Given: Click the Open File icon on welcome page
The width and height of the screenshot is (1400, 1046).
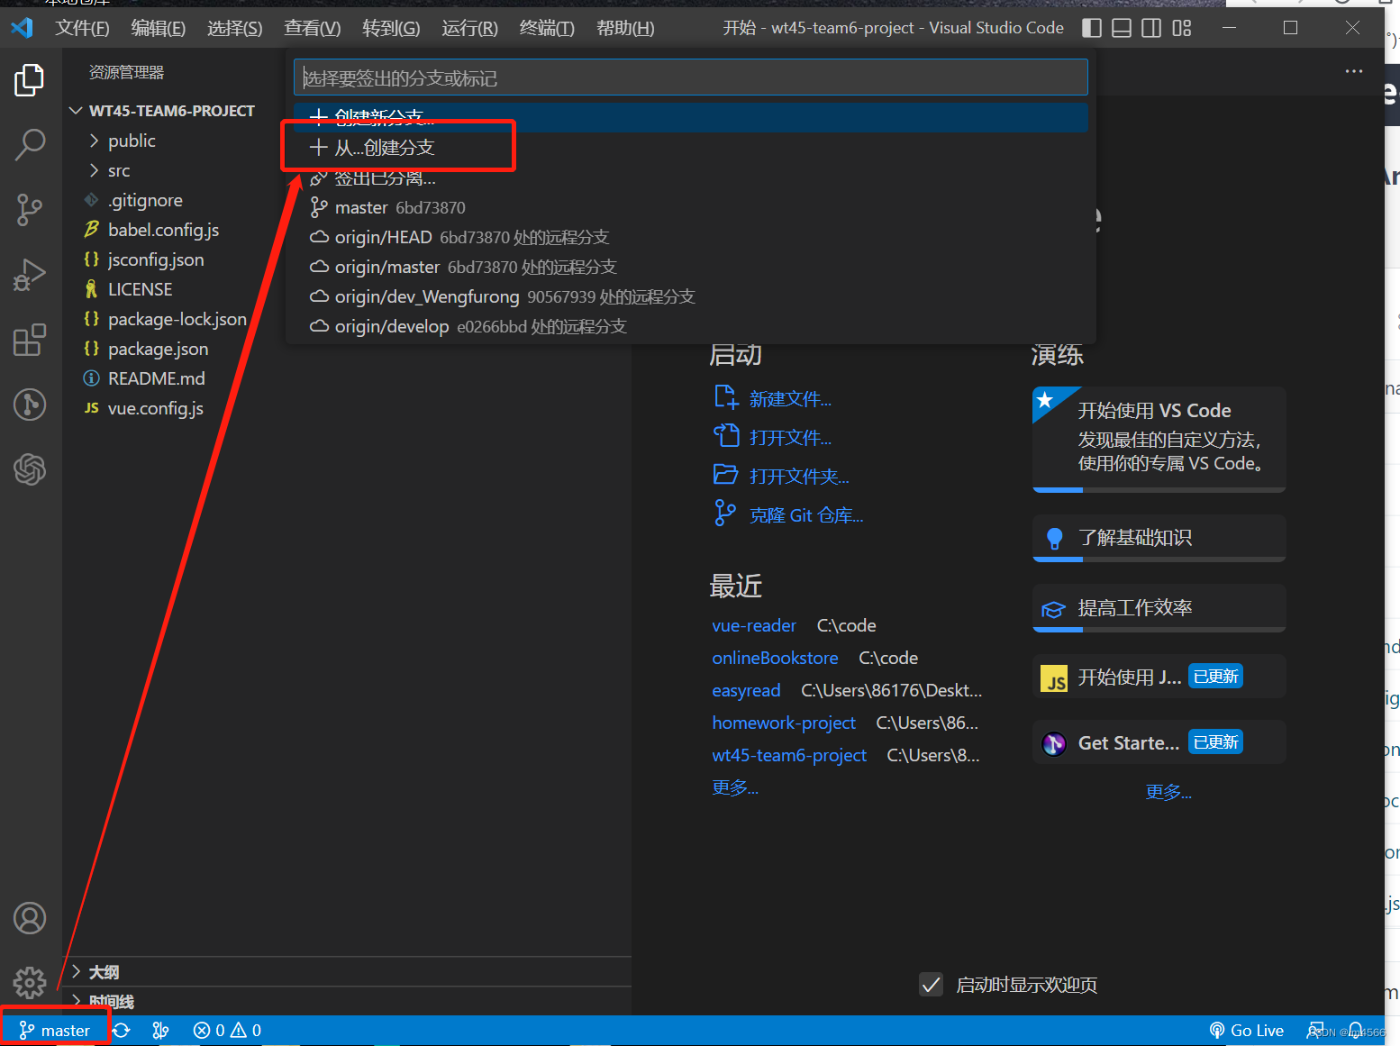Looking at the screenshot, I should point(726,436).
